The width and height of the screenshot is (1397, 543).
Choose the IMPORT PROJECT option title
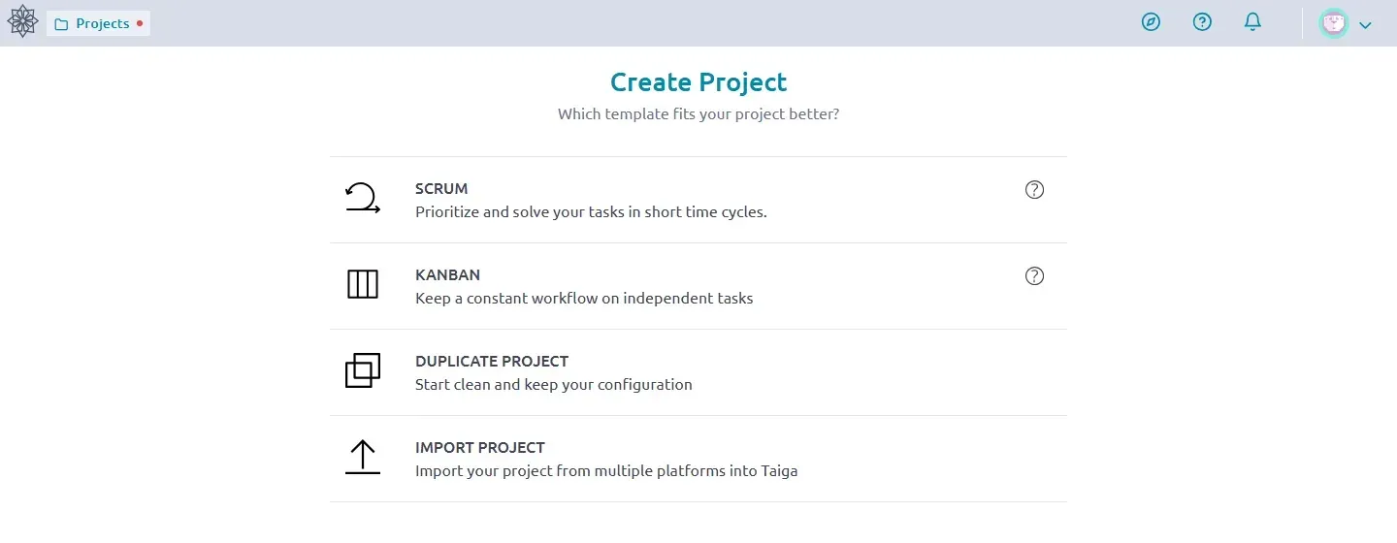pos(480,448)
